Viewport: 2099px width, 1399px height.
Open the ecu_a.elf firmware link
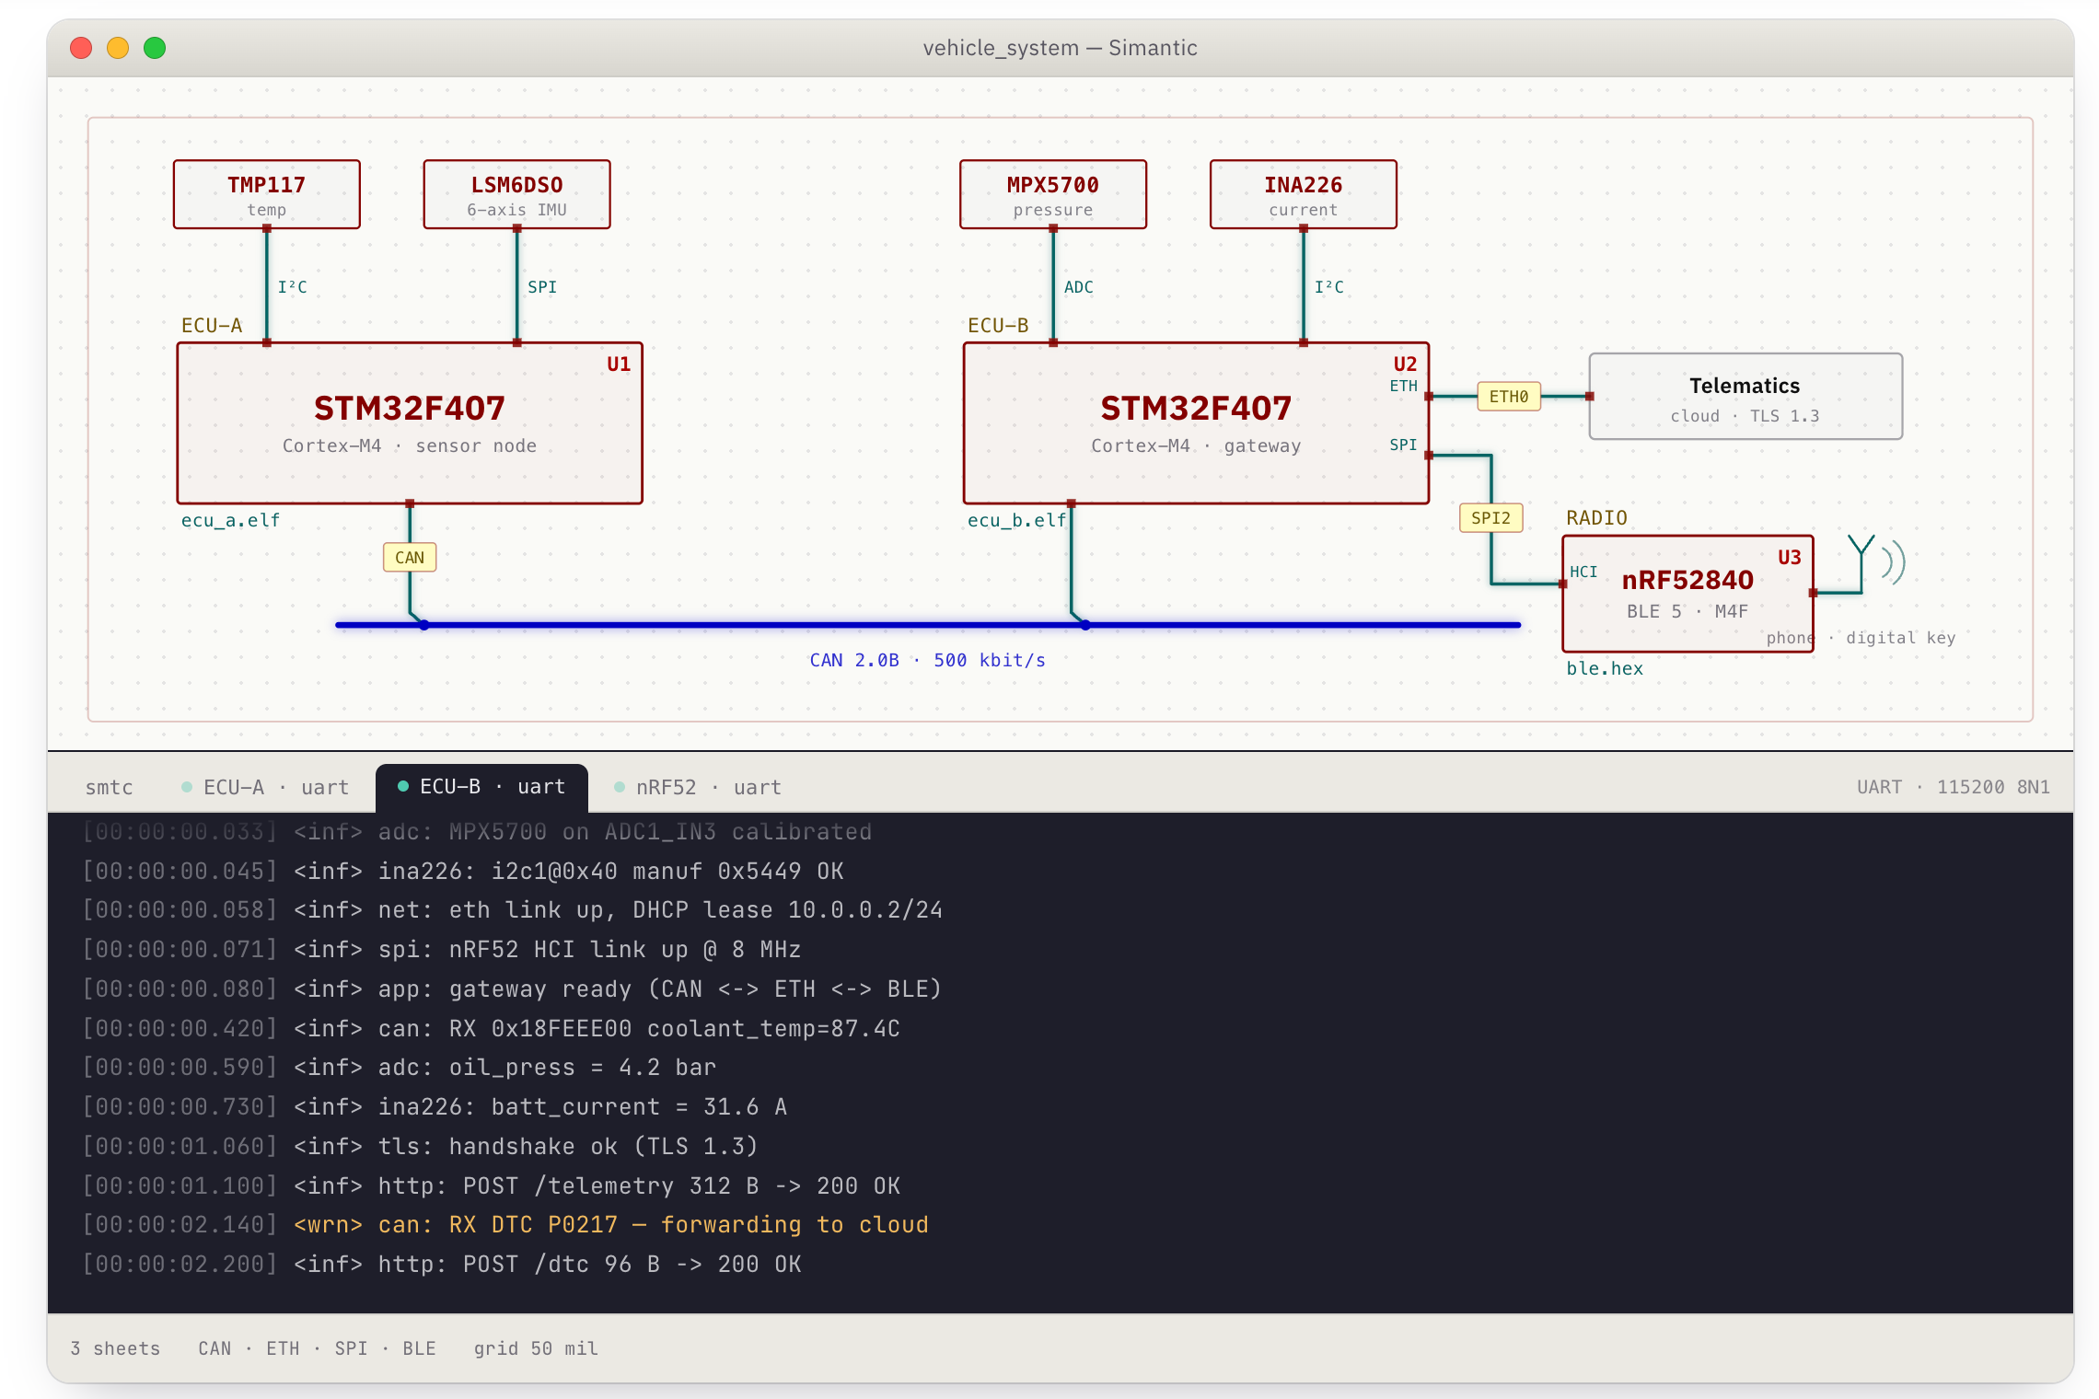coord(230,521)
